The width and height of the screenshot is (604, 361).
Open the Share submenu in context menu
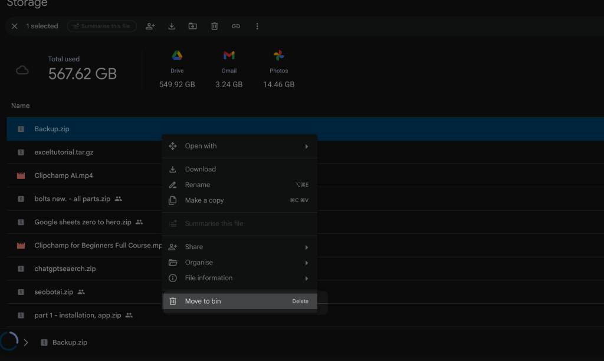pyautogui.click(x=236, y=246)
